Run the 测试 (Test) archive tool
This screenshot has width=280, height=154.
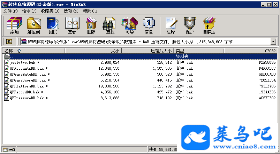click(x=53, y=25)
